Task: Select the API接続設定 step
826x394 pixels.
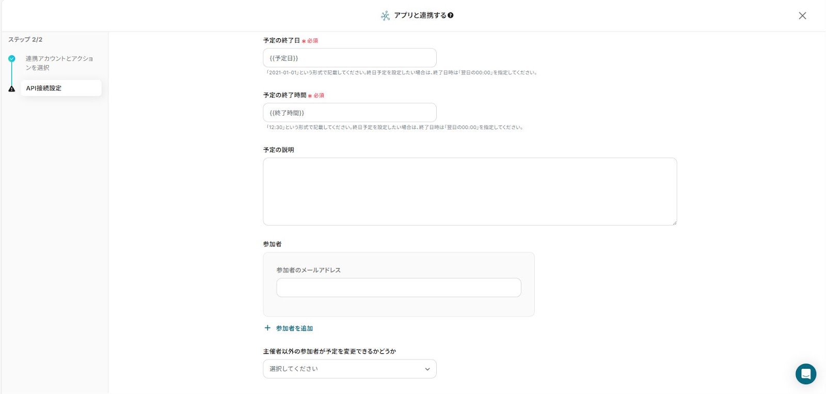Action: [61, 88]
